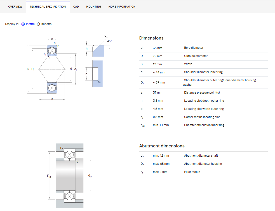Click the 45° angle label in drawing
Viewport: 275px width, 211px height.
pyautogui.click(x=109, y=41)
